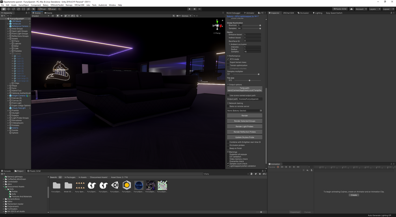Enable Export terrain trees checkbox
This screenshot has height=217, width=396.
(x=228, y=62)
